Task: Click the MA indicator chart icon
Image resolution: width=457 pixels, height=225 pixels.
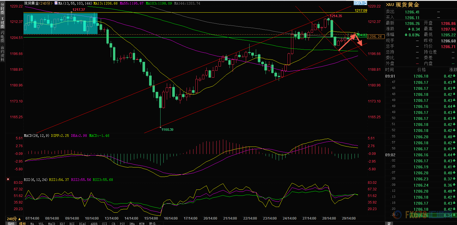Action: coord(56,3)
